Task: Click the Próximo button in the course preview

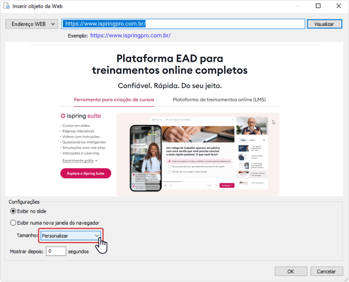Action: pyautogui.click(x=227, y=185)
